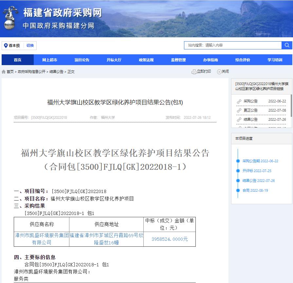
Task: Click the bid amount 3958524.0000元
Action: click(x=170, y=239)
